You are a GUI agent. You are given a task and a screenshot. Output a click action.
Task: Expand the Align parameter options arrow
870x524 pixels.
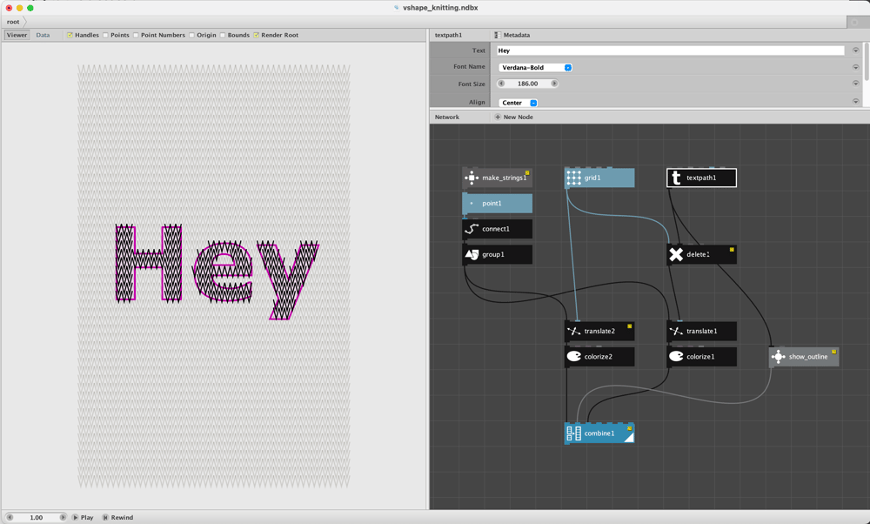[855, 102]
